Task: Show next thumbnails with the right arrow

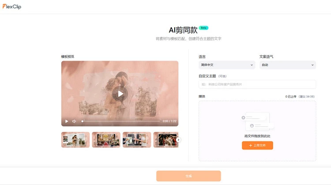Action: (178, 140)
